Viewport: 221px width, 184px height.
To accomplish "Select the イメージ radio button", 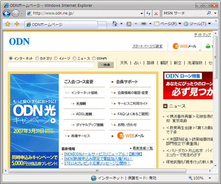I will pos(56,58).
